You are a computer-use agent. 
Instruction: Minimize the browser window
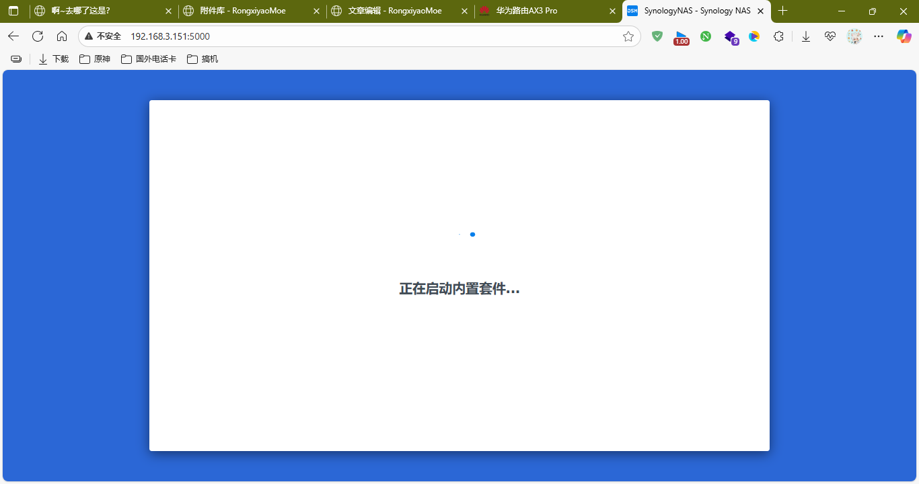[x=842, y=11]
